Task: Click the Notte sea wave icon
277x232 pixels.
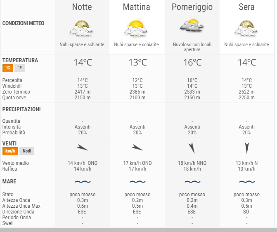Action: (x=83, y=182)
